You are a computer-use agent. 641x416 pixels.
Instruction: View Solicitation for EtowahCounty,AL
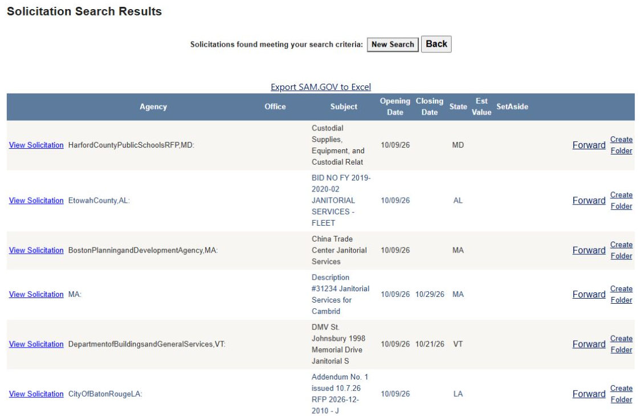(x=36, y=201)
